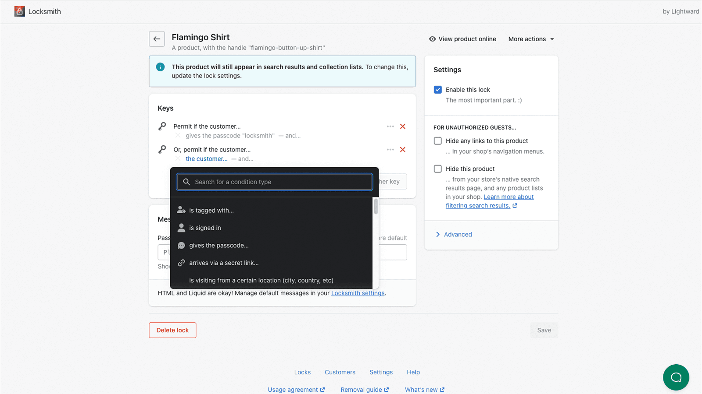Open the Locksmith settings link

click(x=358, y=293)
